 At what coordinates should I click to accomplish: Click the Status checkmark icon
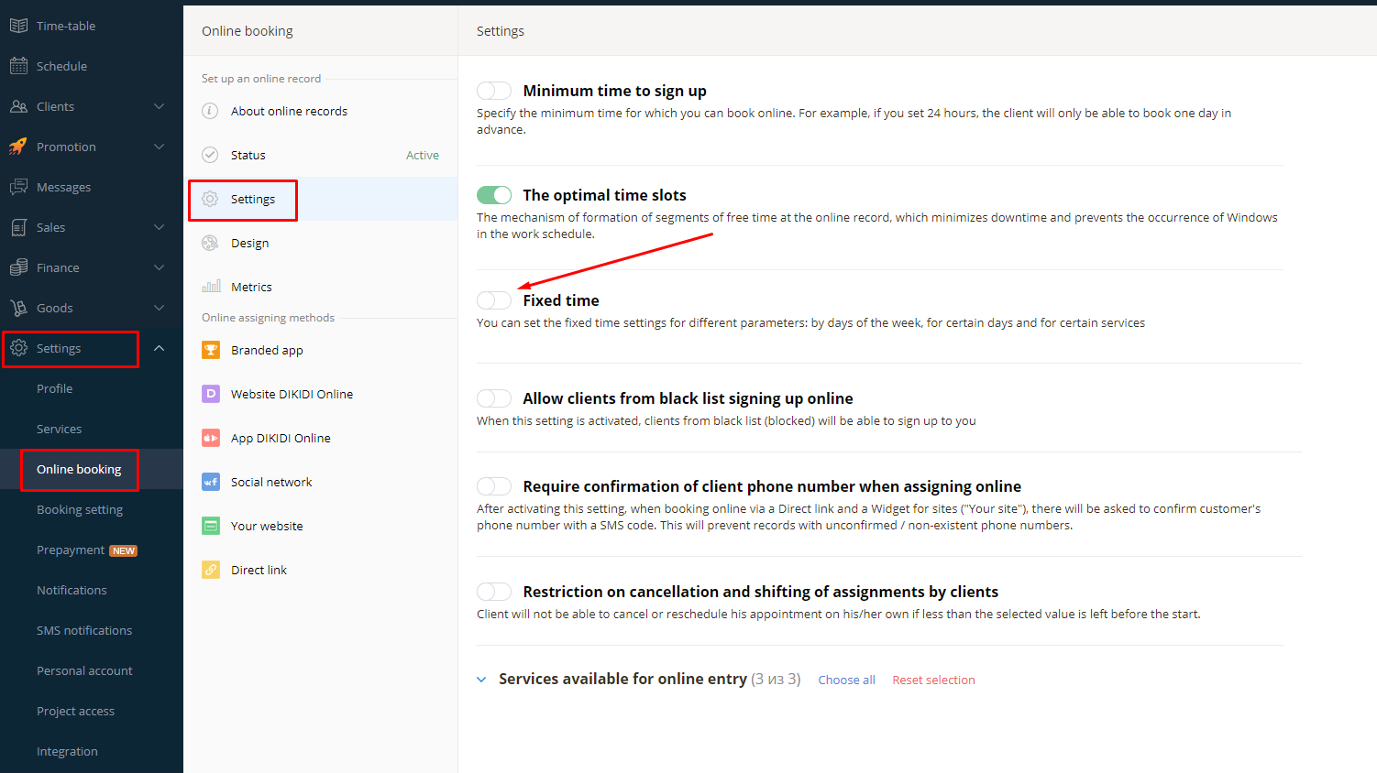point(210,155)
